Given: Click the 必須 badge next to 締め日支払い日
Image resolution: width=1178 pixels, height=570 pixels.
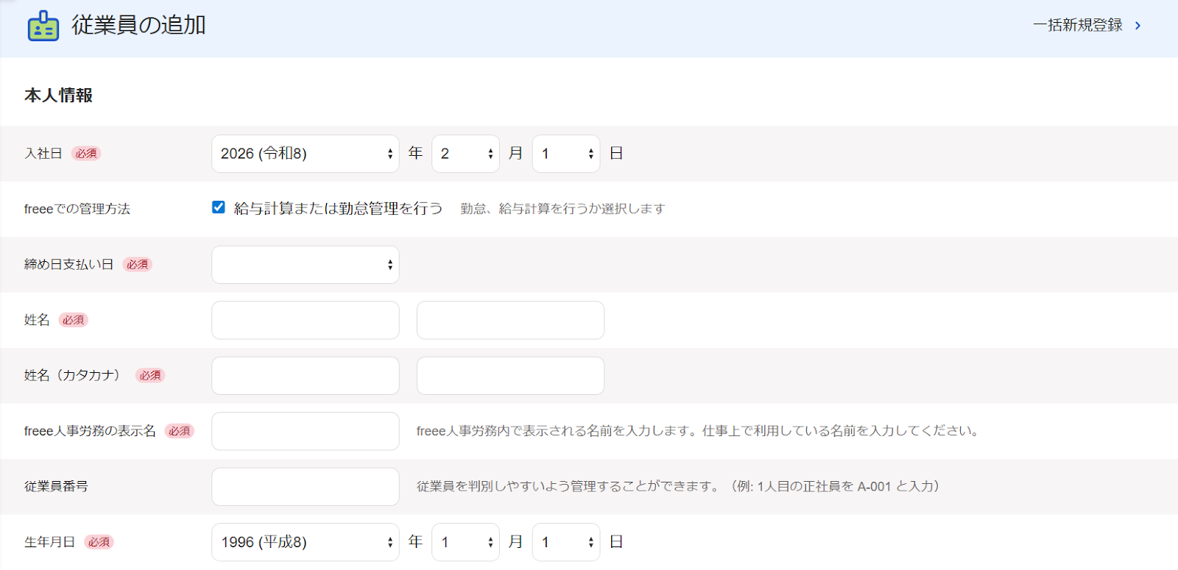Looking at the screenshot, I should pos(137,265).
